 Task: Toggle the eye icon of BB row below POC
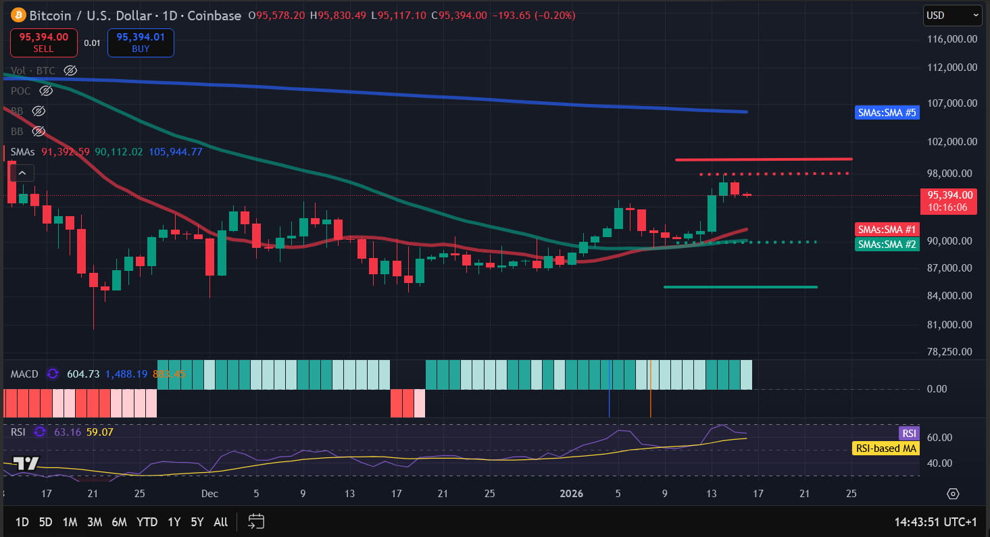pyautogui.click(x=39, y=111)
